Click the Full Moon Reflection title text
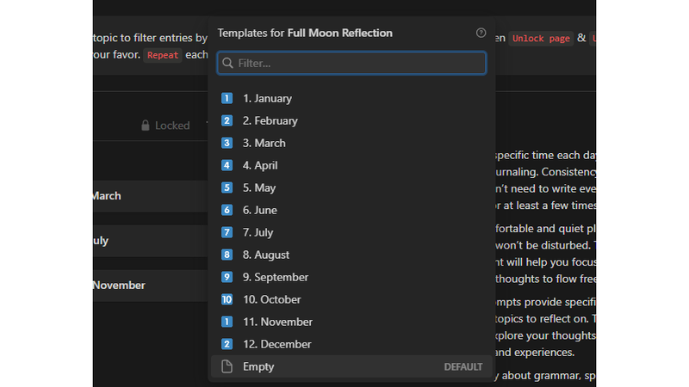This screenshot has width=689, height=387. tap(339, 34)
